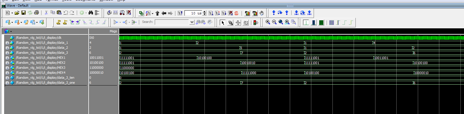Toggle the blue checkered pattern icon
Screen dimensions: 464x114
[x=332, y=23]
